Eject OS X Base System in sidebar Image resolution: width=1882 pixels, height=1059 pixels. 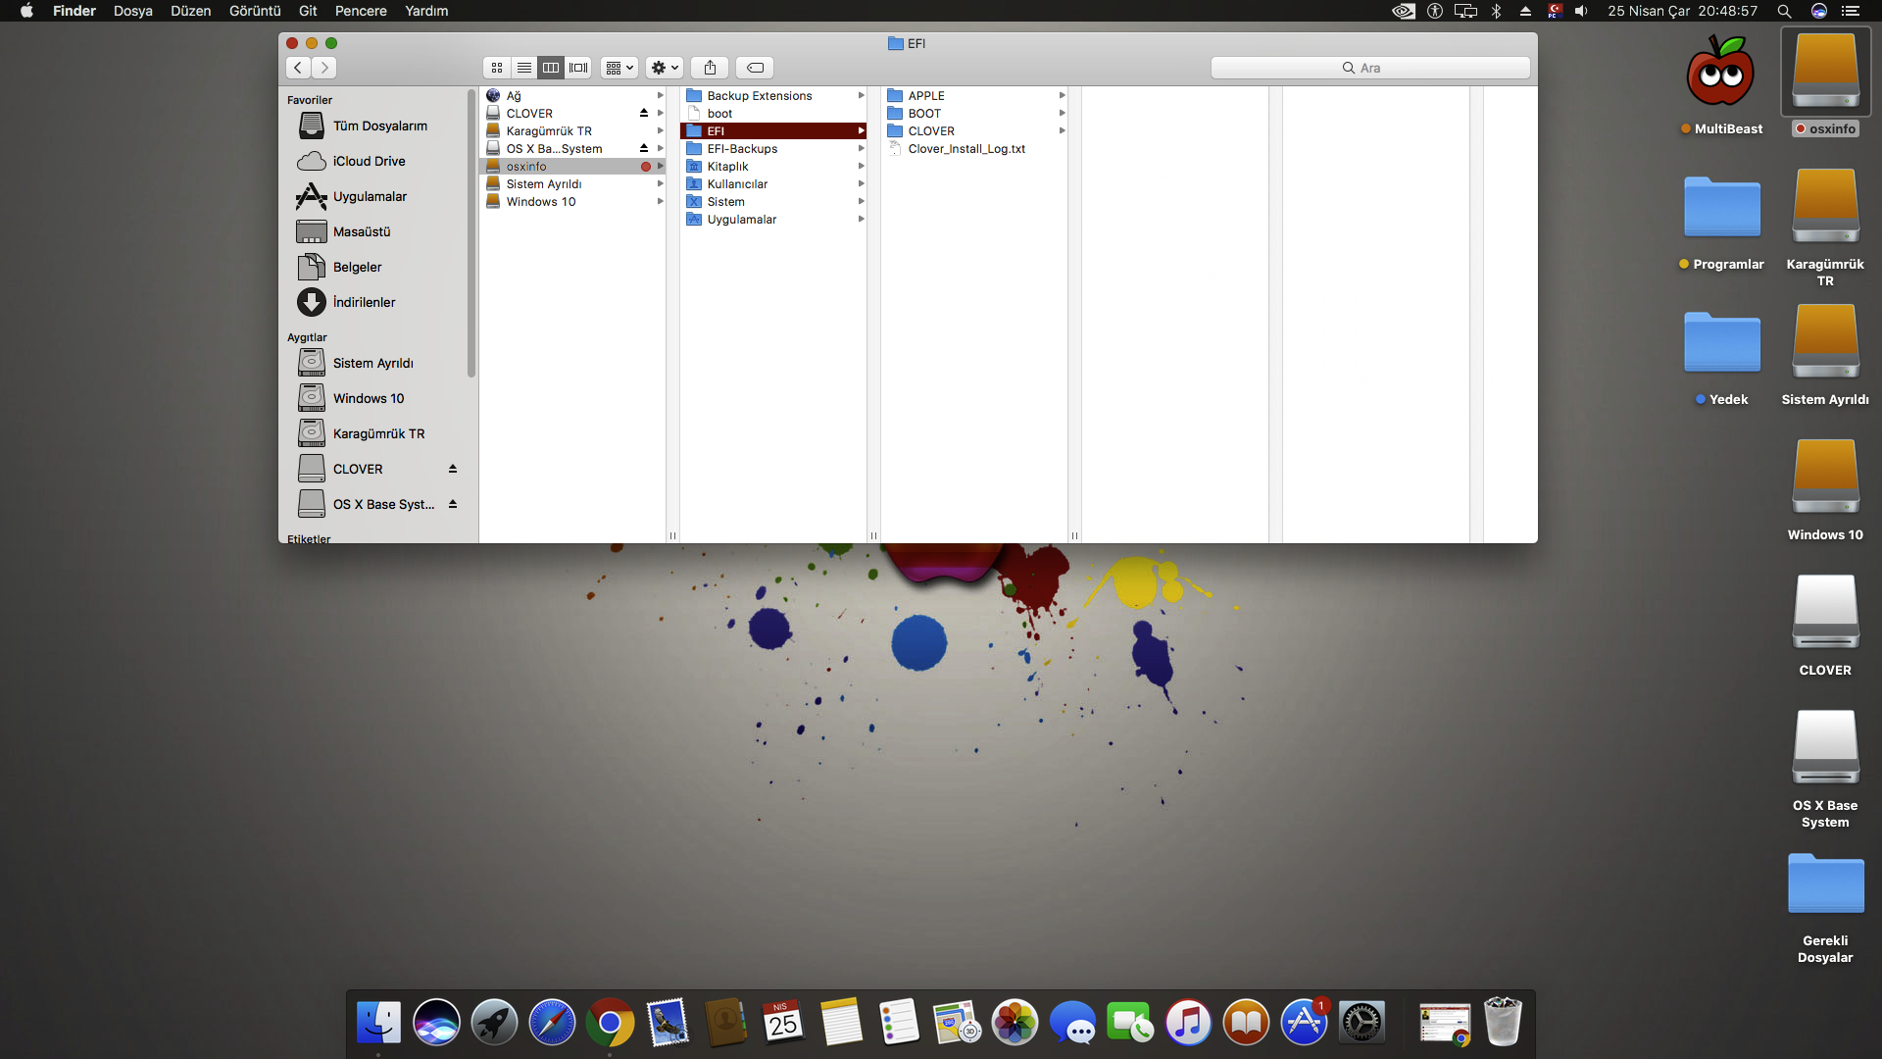[x=453, y=504]
